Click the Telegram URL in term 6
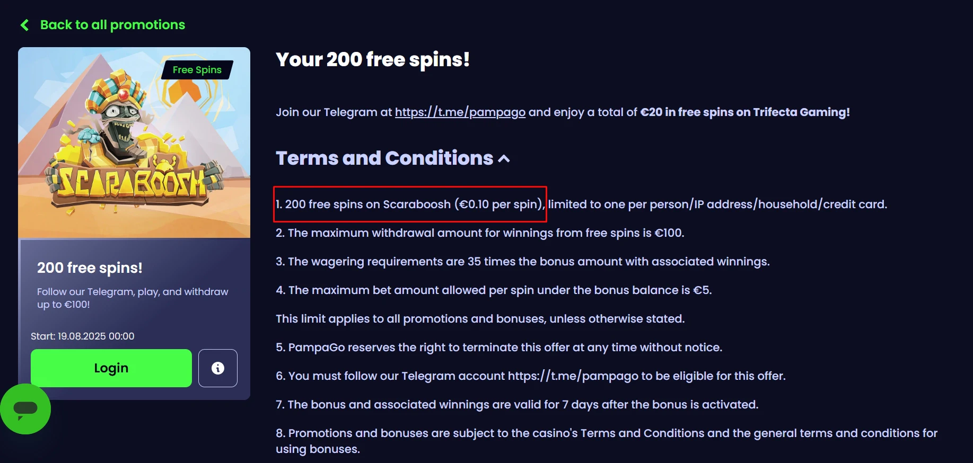 pyautogui.click(x=573, y=376)
